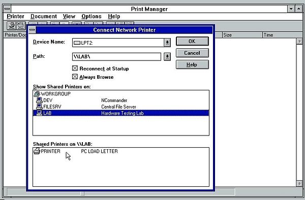Open the Options menu

91,17
